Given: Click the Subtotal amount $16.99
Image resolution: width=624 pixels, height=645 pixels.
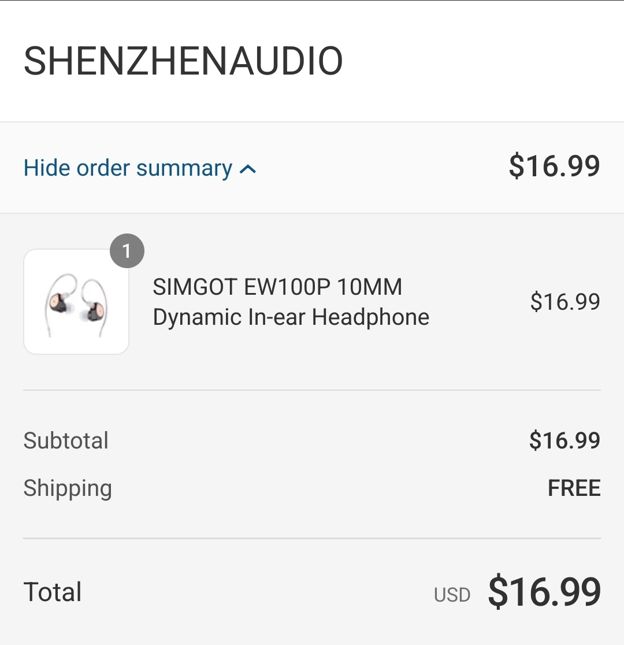Looking at the screenshot, I should [x=564, y=440].
